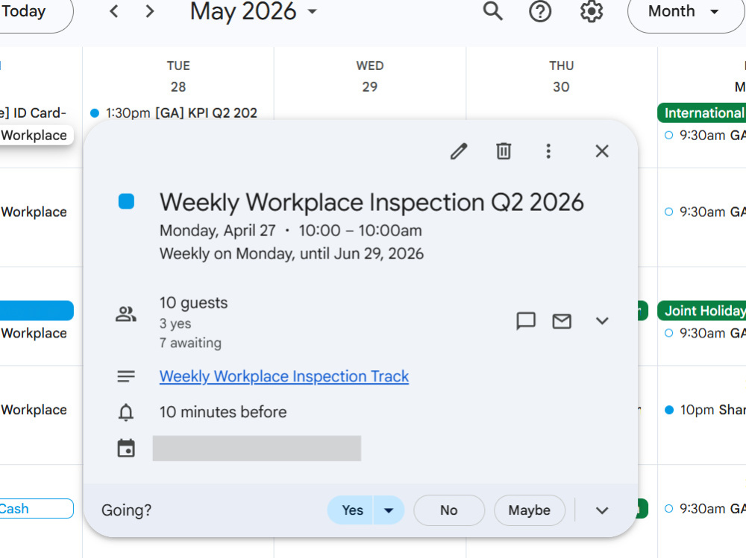Open 1:30pm [GA] KPI Q2 event

[174, 113]
